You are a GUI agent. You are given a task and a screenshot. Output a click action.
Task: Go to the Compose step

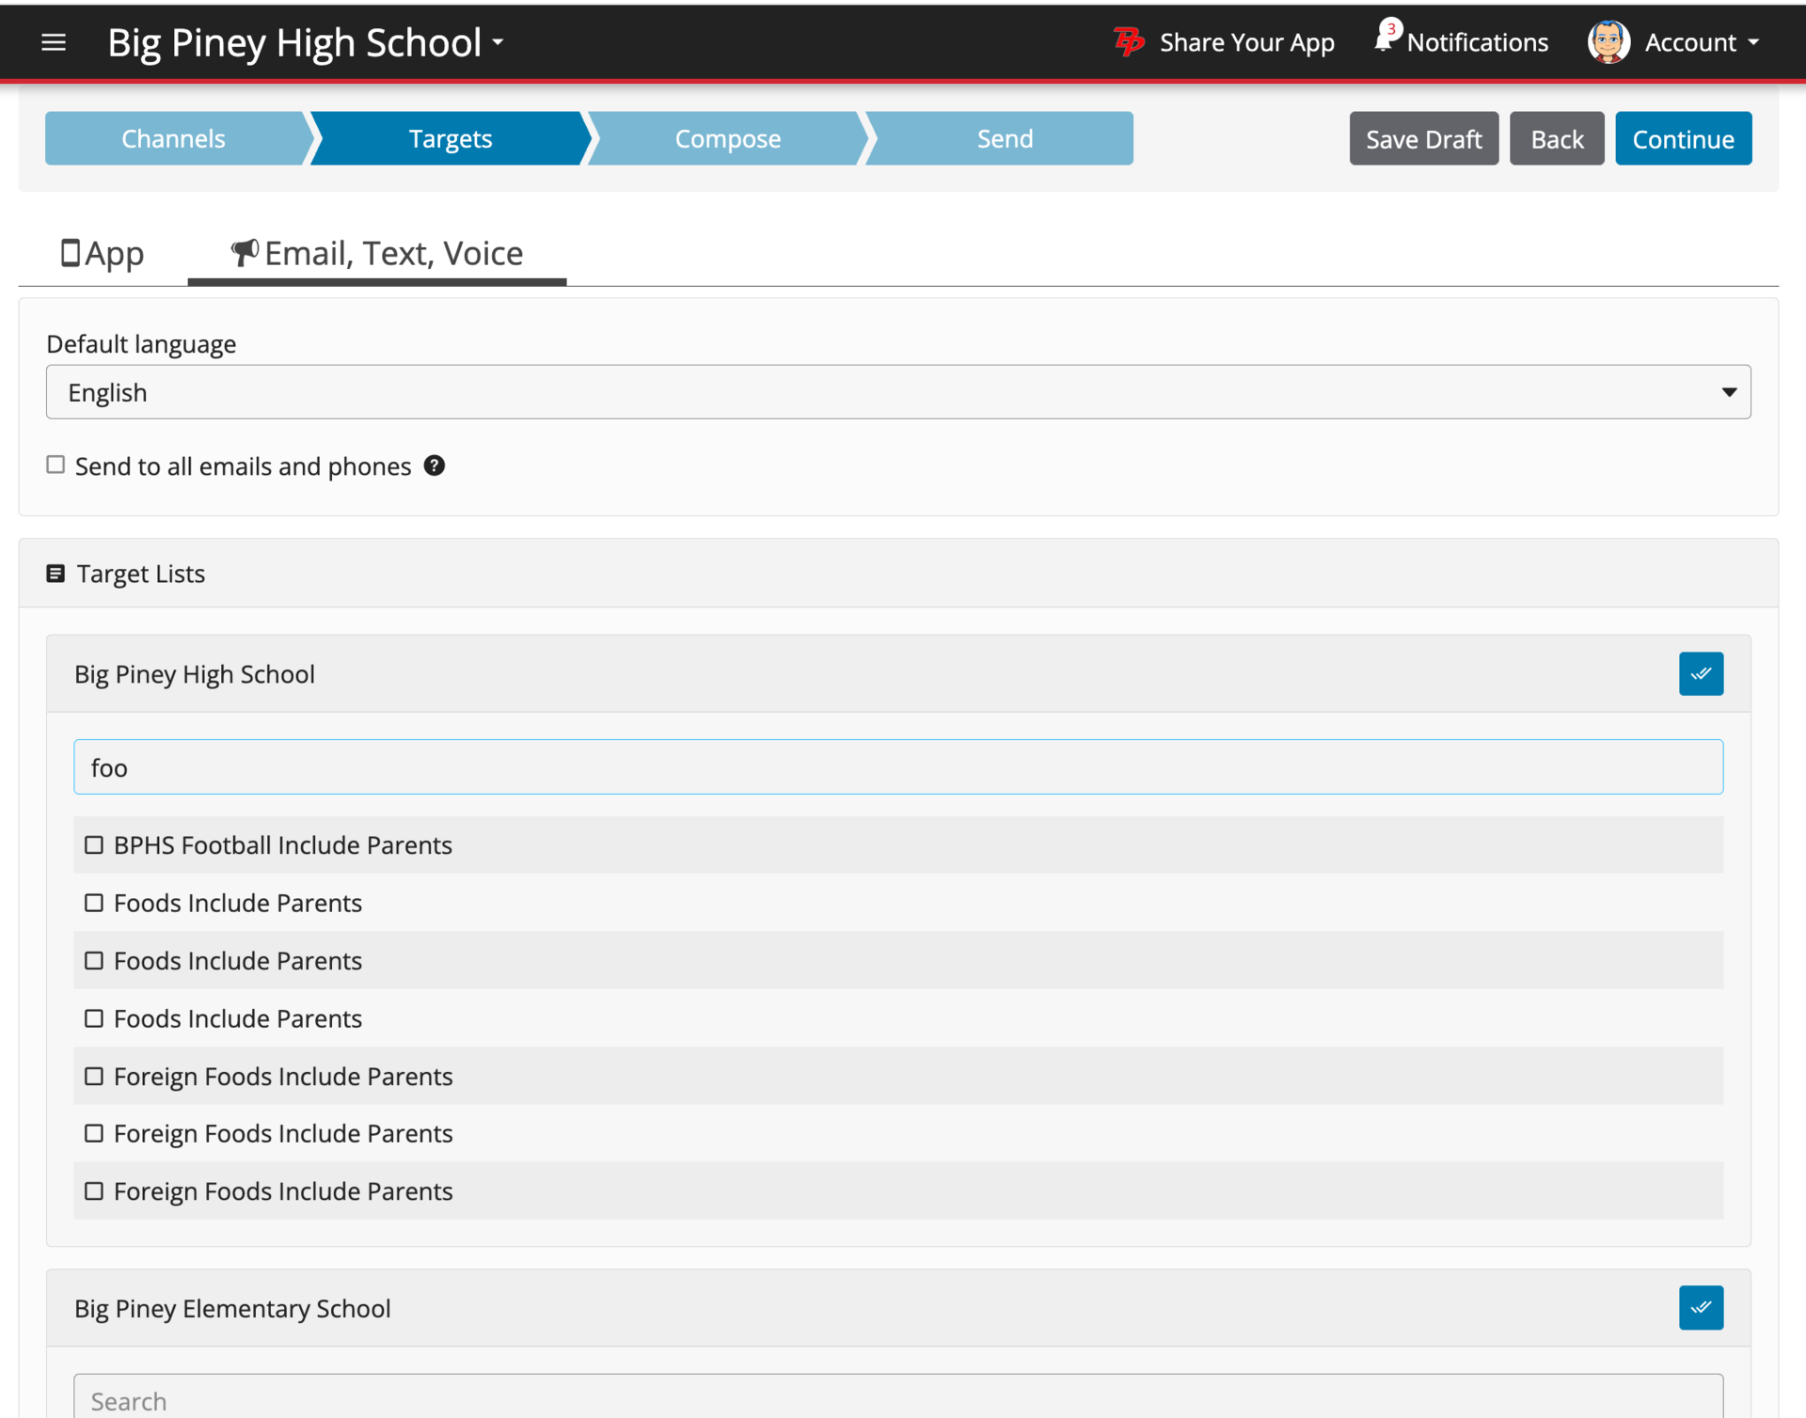point(727,138)
